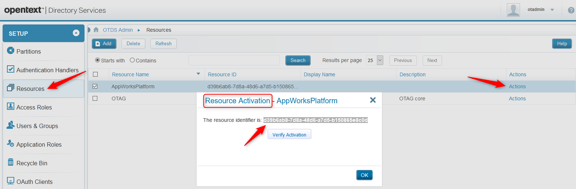Viewport: 576px width, 189px height.
Task: Open the question mark help icon
Action: click(x=571, y=10)
